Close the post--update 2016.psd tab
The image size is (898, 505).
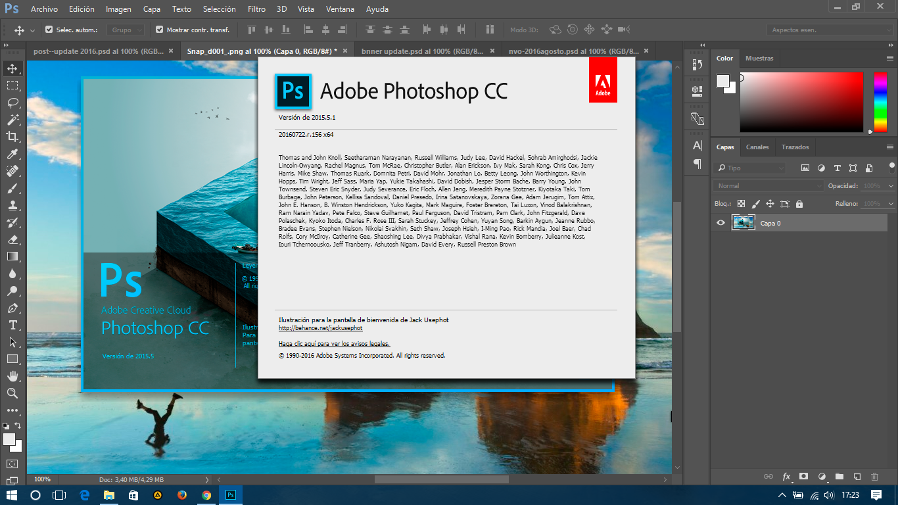click(171, 51)
